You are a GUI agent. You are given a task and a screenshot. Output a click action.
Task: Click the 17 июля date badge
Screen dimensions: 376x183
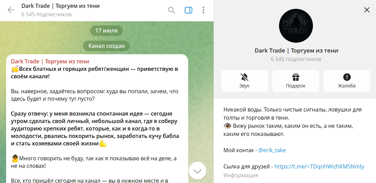coord(106,31)
